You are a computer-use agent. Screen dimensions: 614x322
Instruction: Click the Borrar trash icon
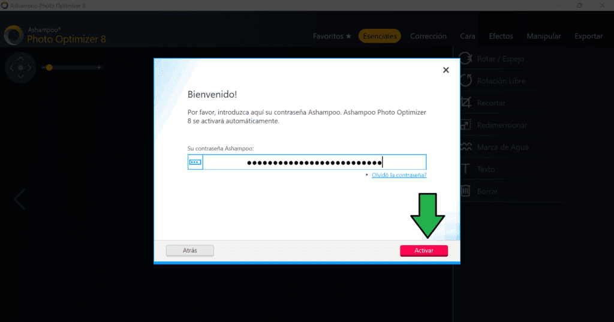[x=465, y=191]
